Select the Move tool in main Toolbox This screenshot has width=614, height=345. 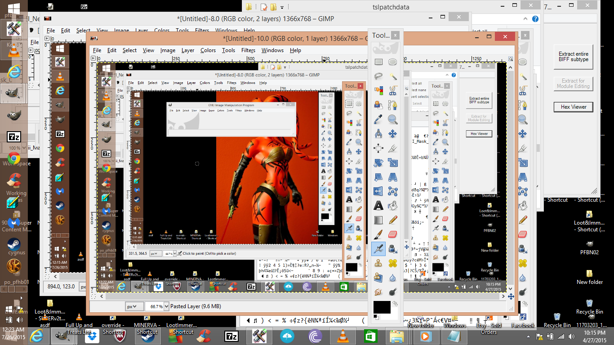tap(392, 134)
